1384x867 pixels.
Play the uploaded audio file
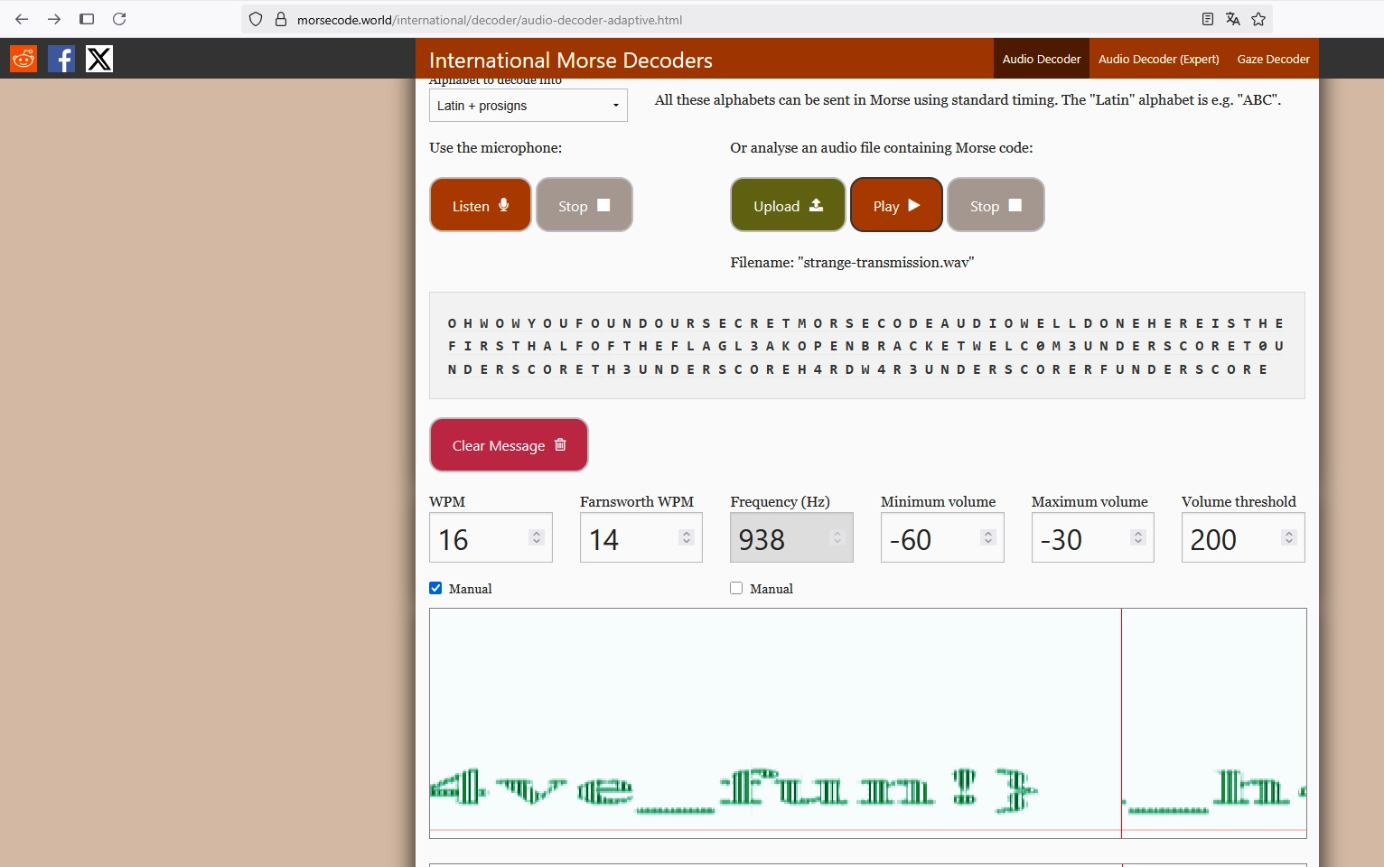(896, 205)
